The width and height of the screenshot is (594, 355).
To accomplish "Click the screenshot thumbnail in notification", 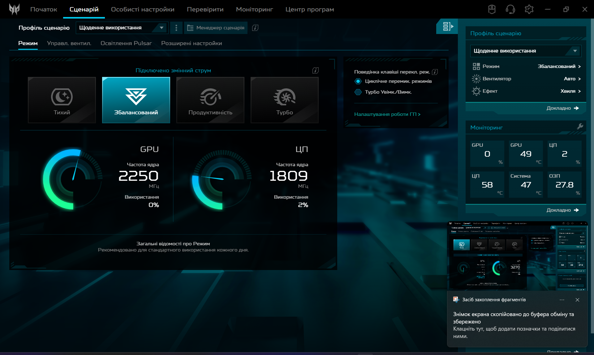I will [x=517, y=256].
